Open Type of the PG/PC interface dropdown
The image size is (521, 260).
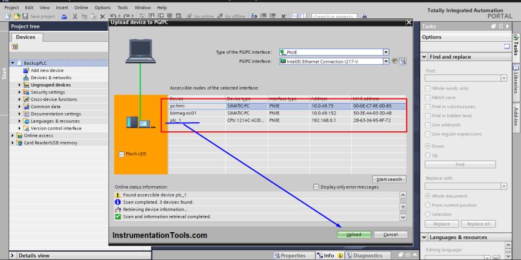tap(386, 52)
